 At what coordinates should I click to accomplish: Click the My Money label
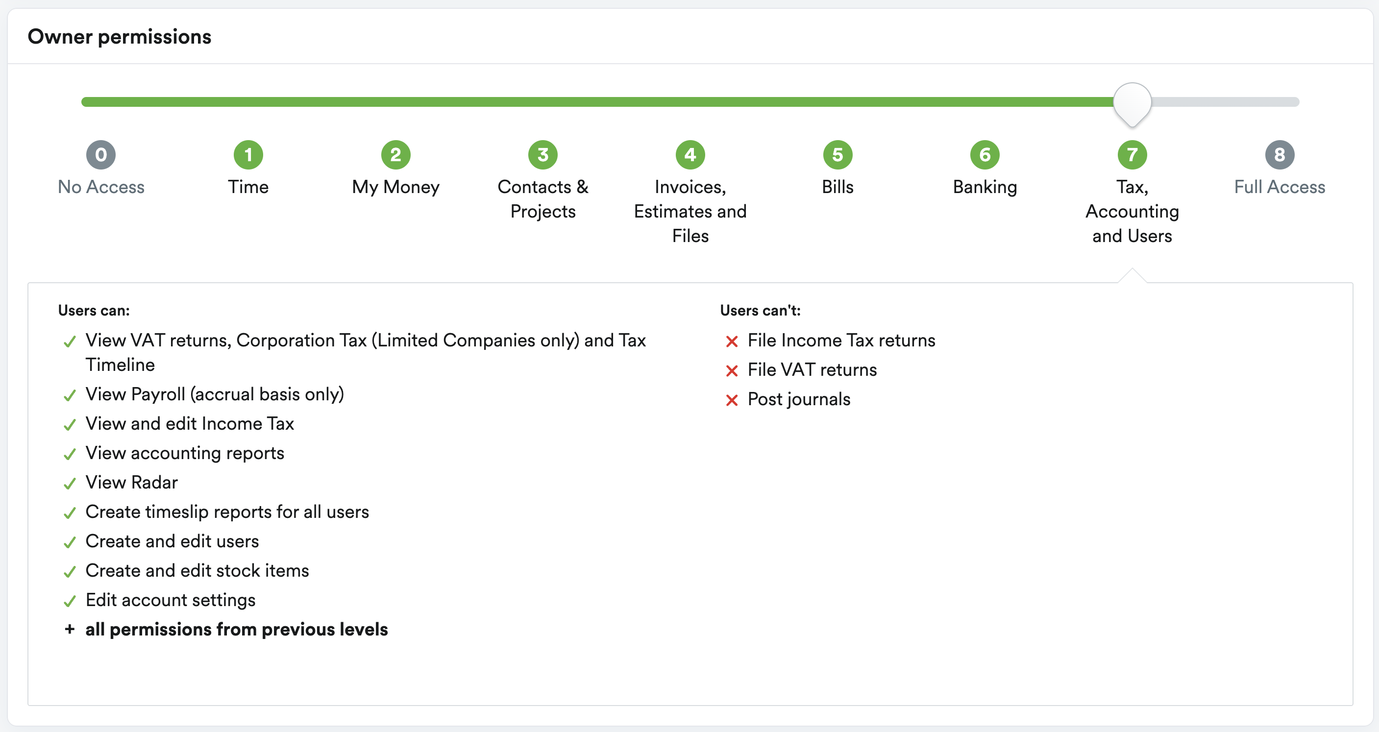(x=395, y=187)
